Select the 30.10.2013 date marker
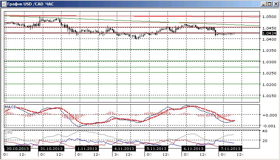 pyautogui.click(x=17, y=148)
